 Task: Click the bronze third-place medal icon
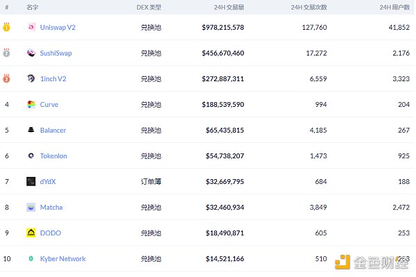point(7,78)
